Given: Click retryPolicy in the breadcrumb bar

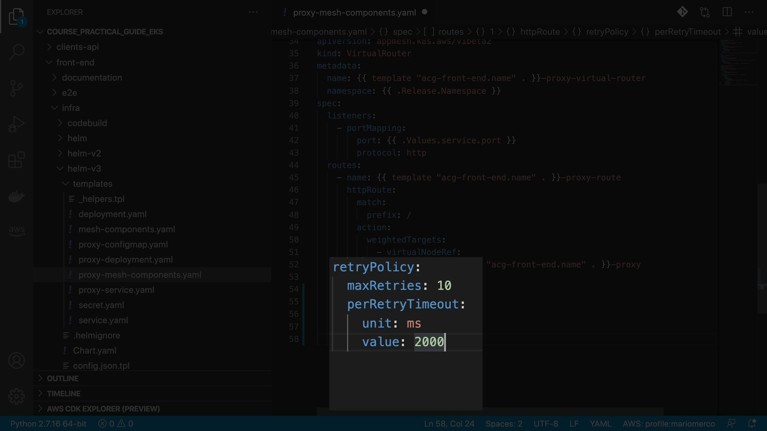Looking at the screenshot, I should click(607, 32).
